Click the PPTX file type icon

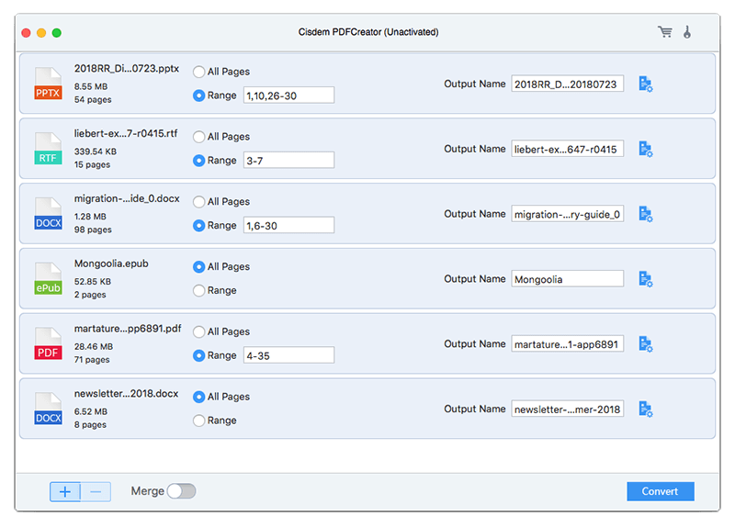point(48,84)
